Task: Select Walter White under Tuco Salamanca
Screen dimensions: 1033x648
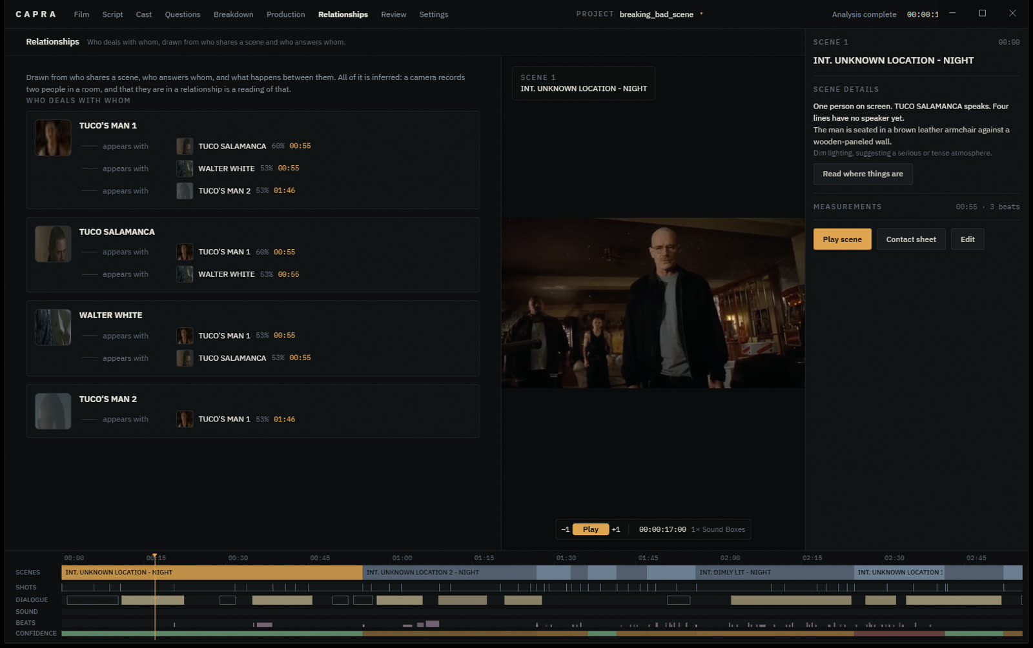Action: pyautogui.click(x=227, y=274)
